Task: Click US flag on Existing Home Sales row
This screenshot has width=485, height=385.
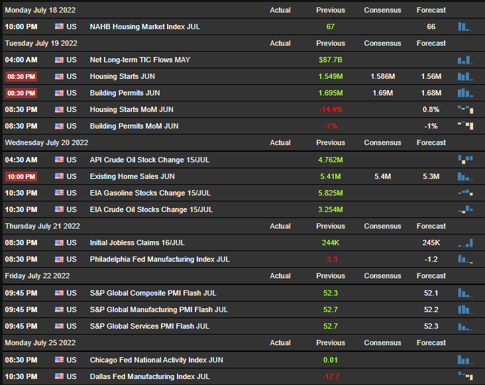Action: pos(59,176)
